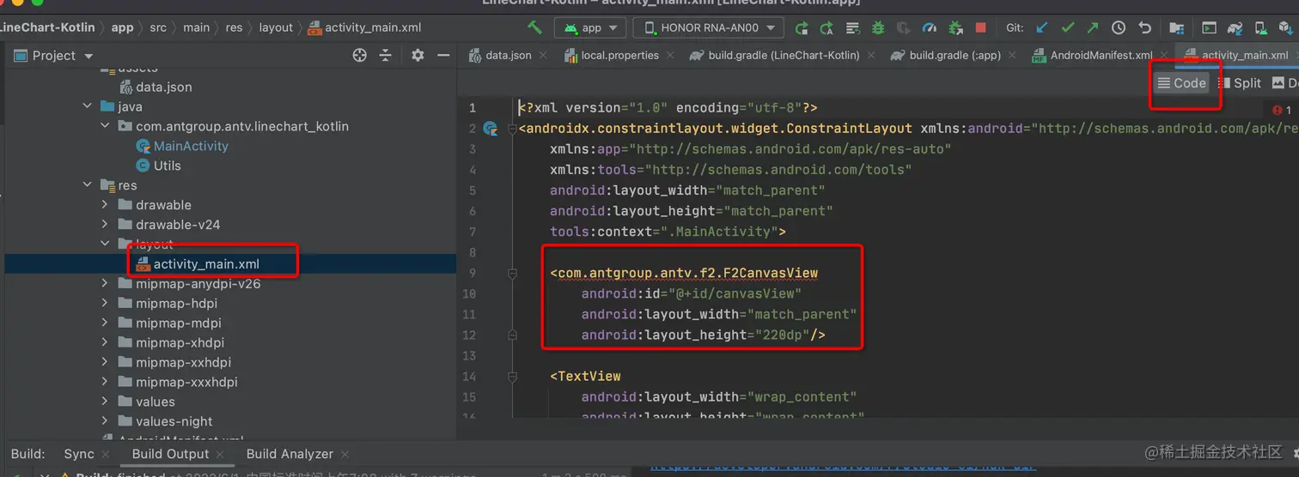This screenshot has width=1299, height=477.
Task: Open the app run configuration dropdown
Action: [591, 27]
